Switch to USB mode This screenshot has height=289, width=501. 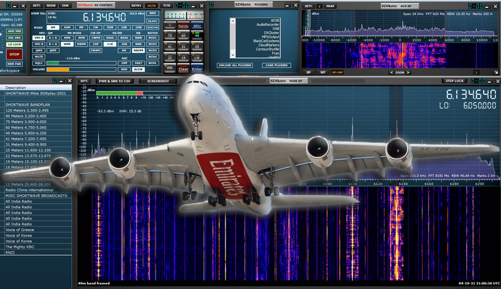139,27
